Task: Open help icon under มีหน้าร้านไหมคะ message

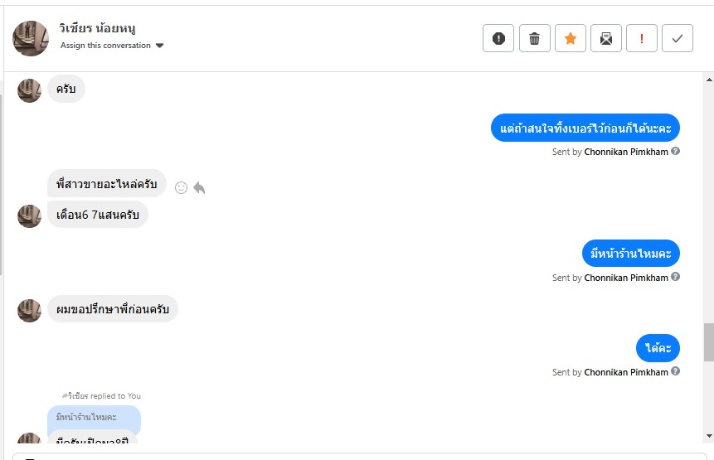Action: tap(675, 277)
